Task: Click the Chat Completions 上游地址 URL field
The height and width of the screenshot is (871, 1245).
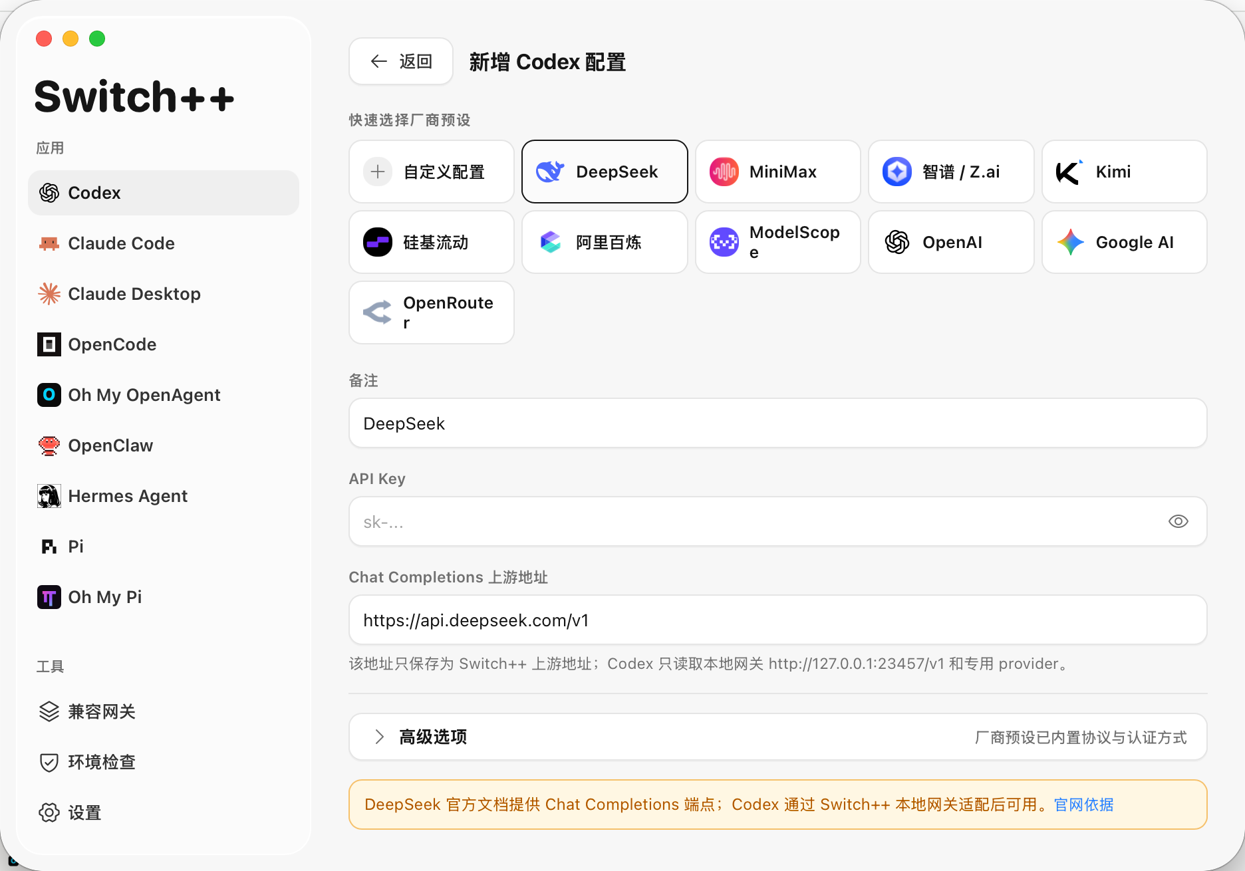Action: (777, 620)
